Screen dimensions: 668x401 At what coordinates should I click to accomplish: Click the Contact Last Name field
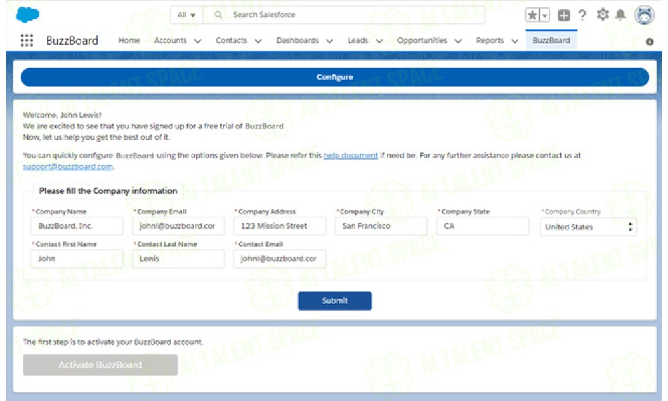tap(178, 259)
